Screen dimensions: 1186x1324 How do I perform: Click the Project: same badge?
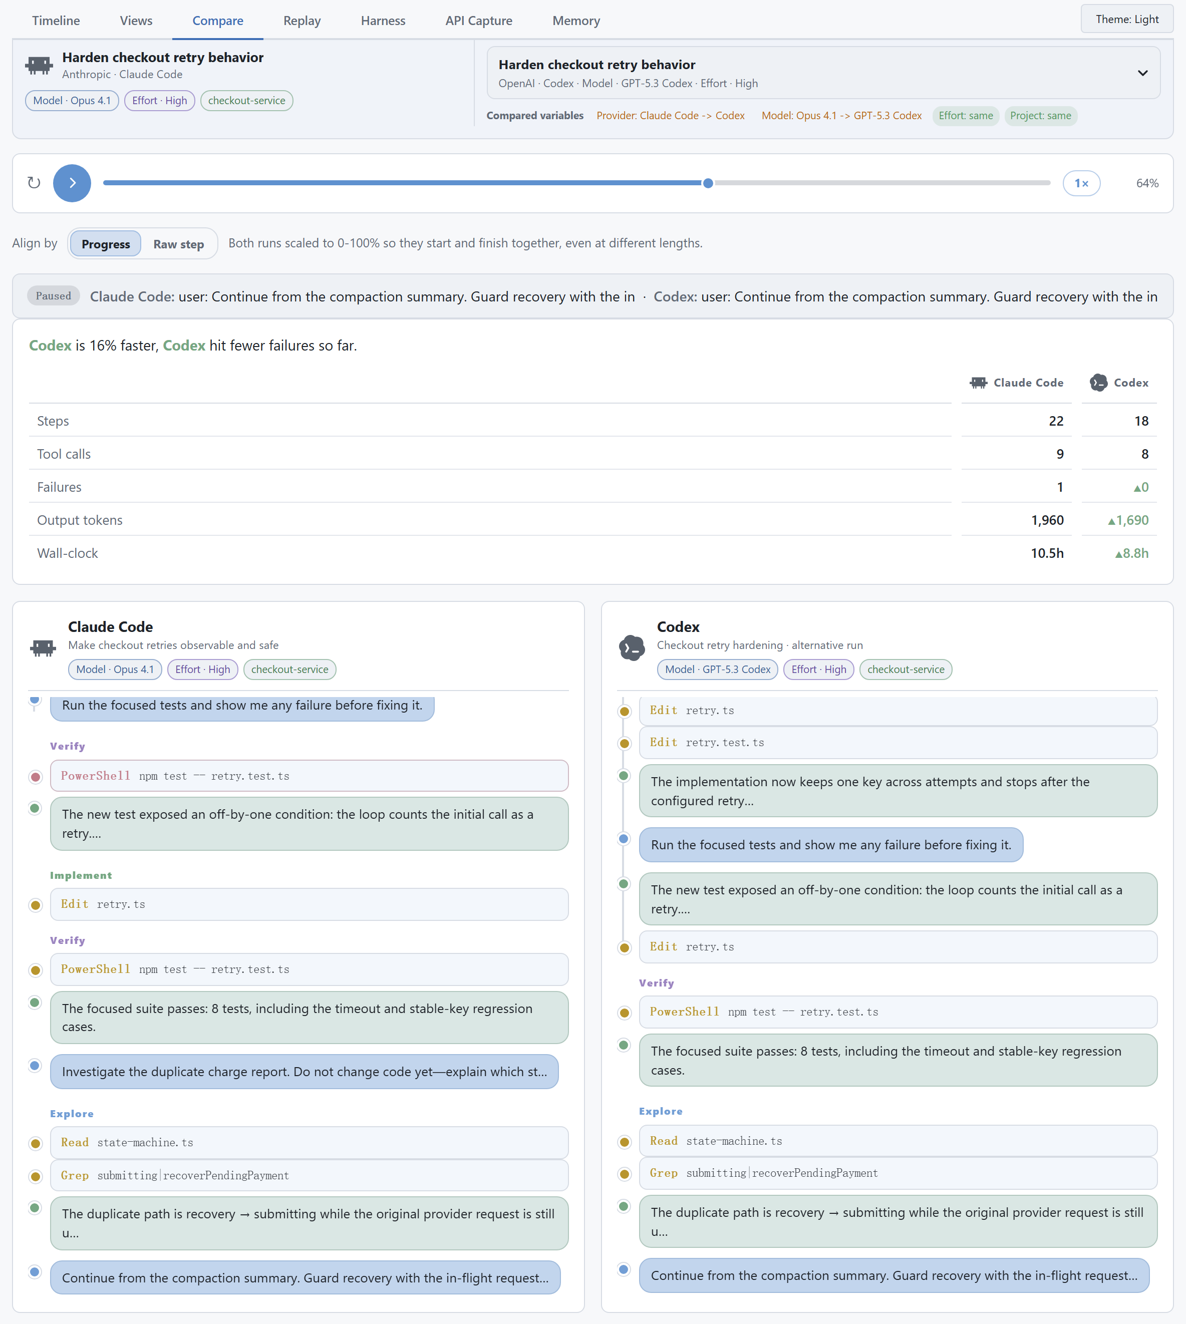point(1041,115)
